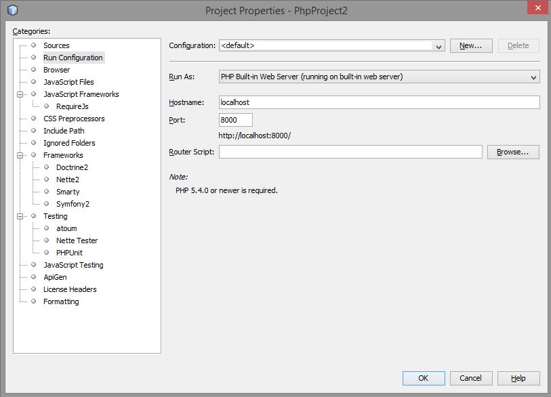Select the Run Configuration category
The image size is (551, 397).
point(73,58)
